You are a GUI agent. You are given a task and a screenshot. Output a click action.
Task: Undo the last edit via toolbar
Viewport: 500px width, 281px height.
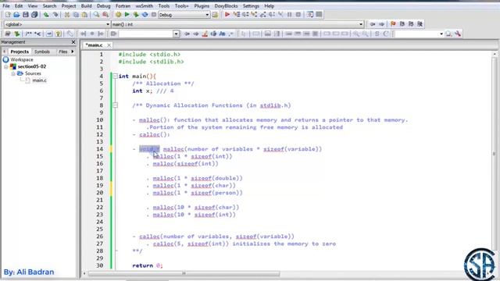[x=46, y=15]
